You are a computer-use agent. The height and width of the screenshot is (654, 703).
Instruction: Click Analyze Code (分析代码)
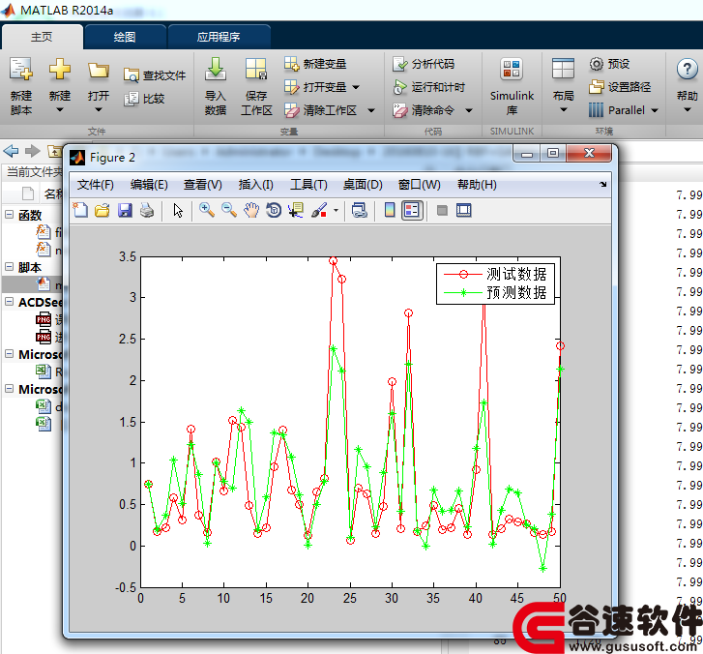pyautogui.click(x=424, y=64)
